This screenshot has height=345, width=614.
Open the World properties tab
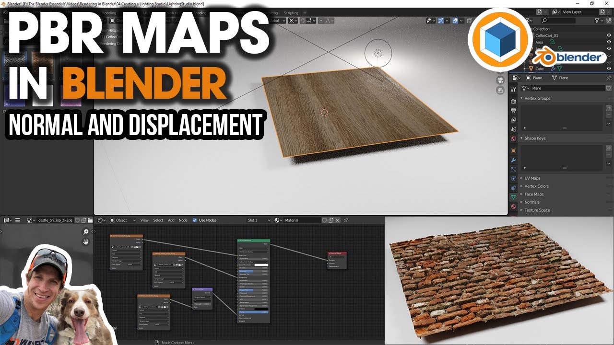(x=513, y=139)
